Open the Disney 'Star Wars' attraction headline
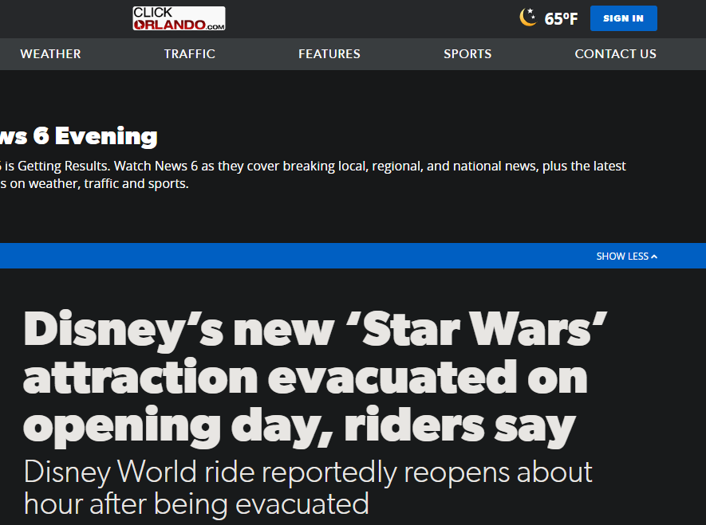 point(315,330)
